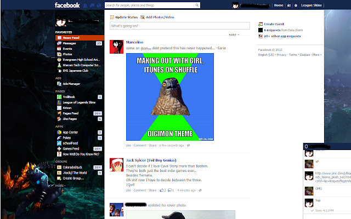Open teemo plush hat link in chat

[333, 177]
